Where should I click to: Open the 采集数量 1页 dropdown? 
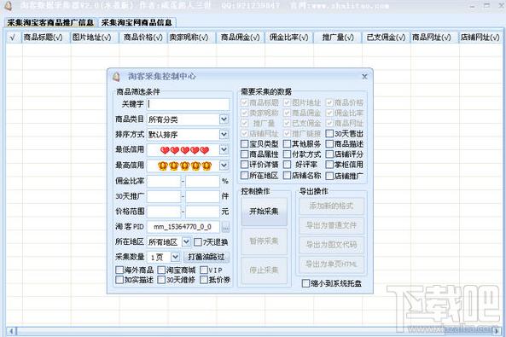pyautogui.click(x=175, y=257)
